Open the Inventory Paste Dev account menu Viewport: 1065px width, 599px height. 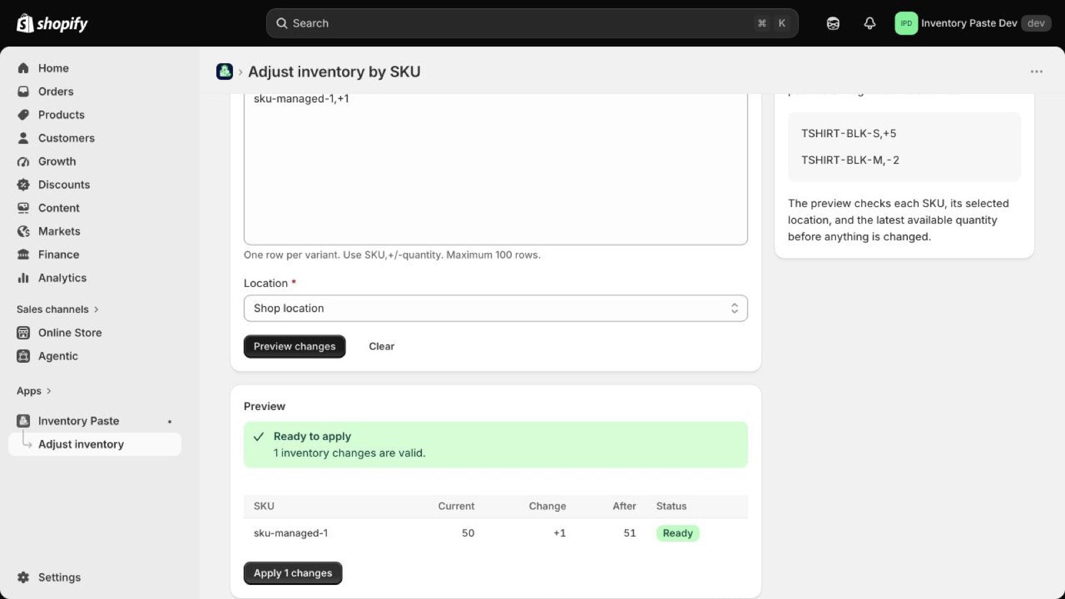pos(972,23)
